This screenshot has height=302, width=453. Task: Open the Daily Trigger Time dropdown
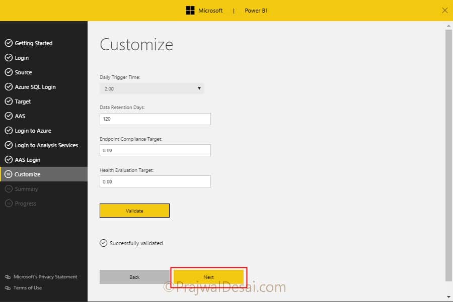tap(152, 88)
